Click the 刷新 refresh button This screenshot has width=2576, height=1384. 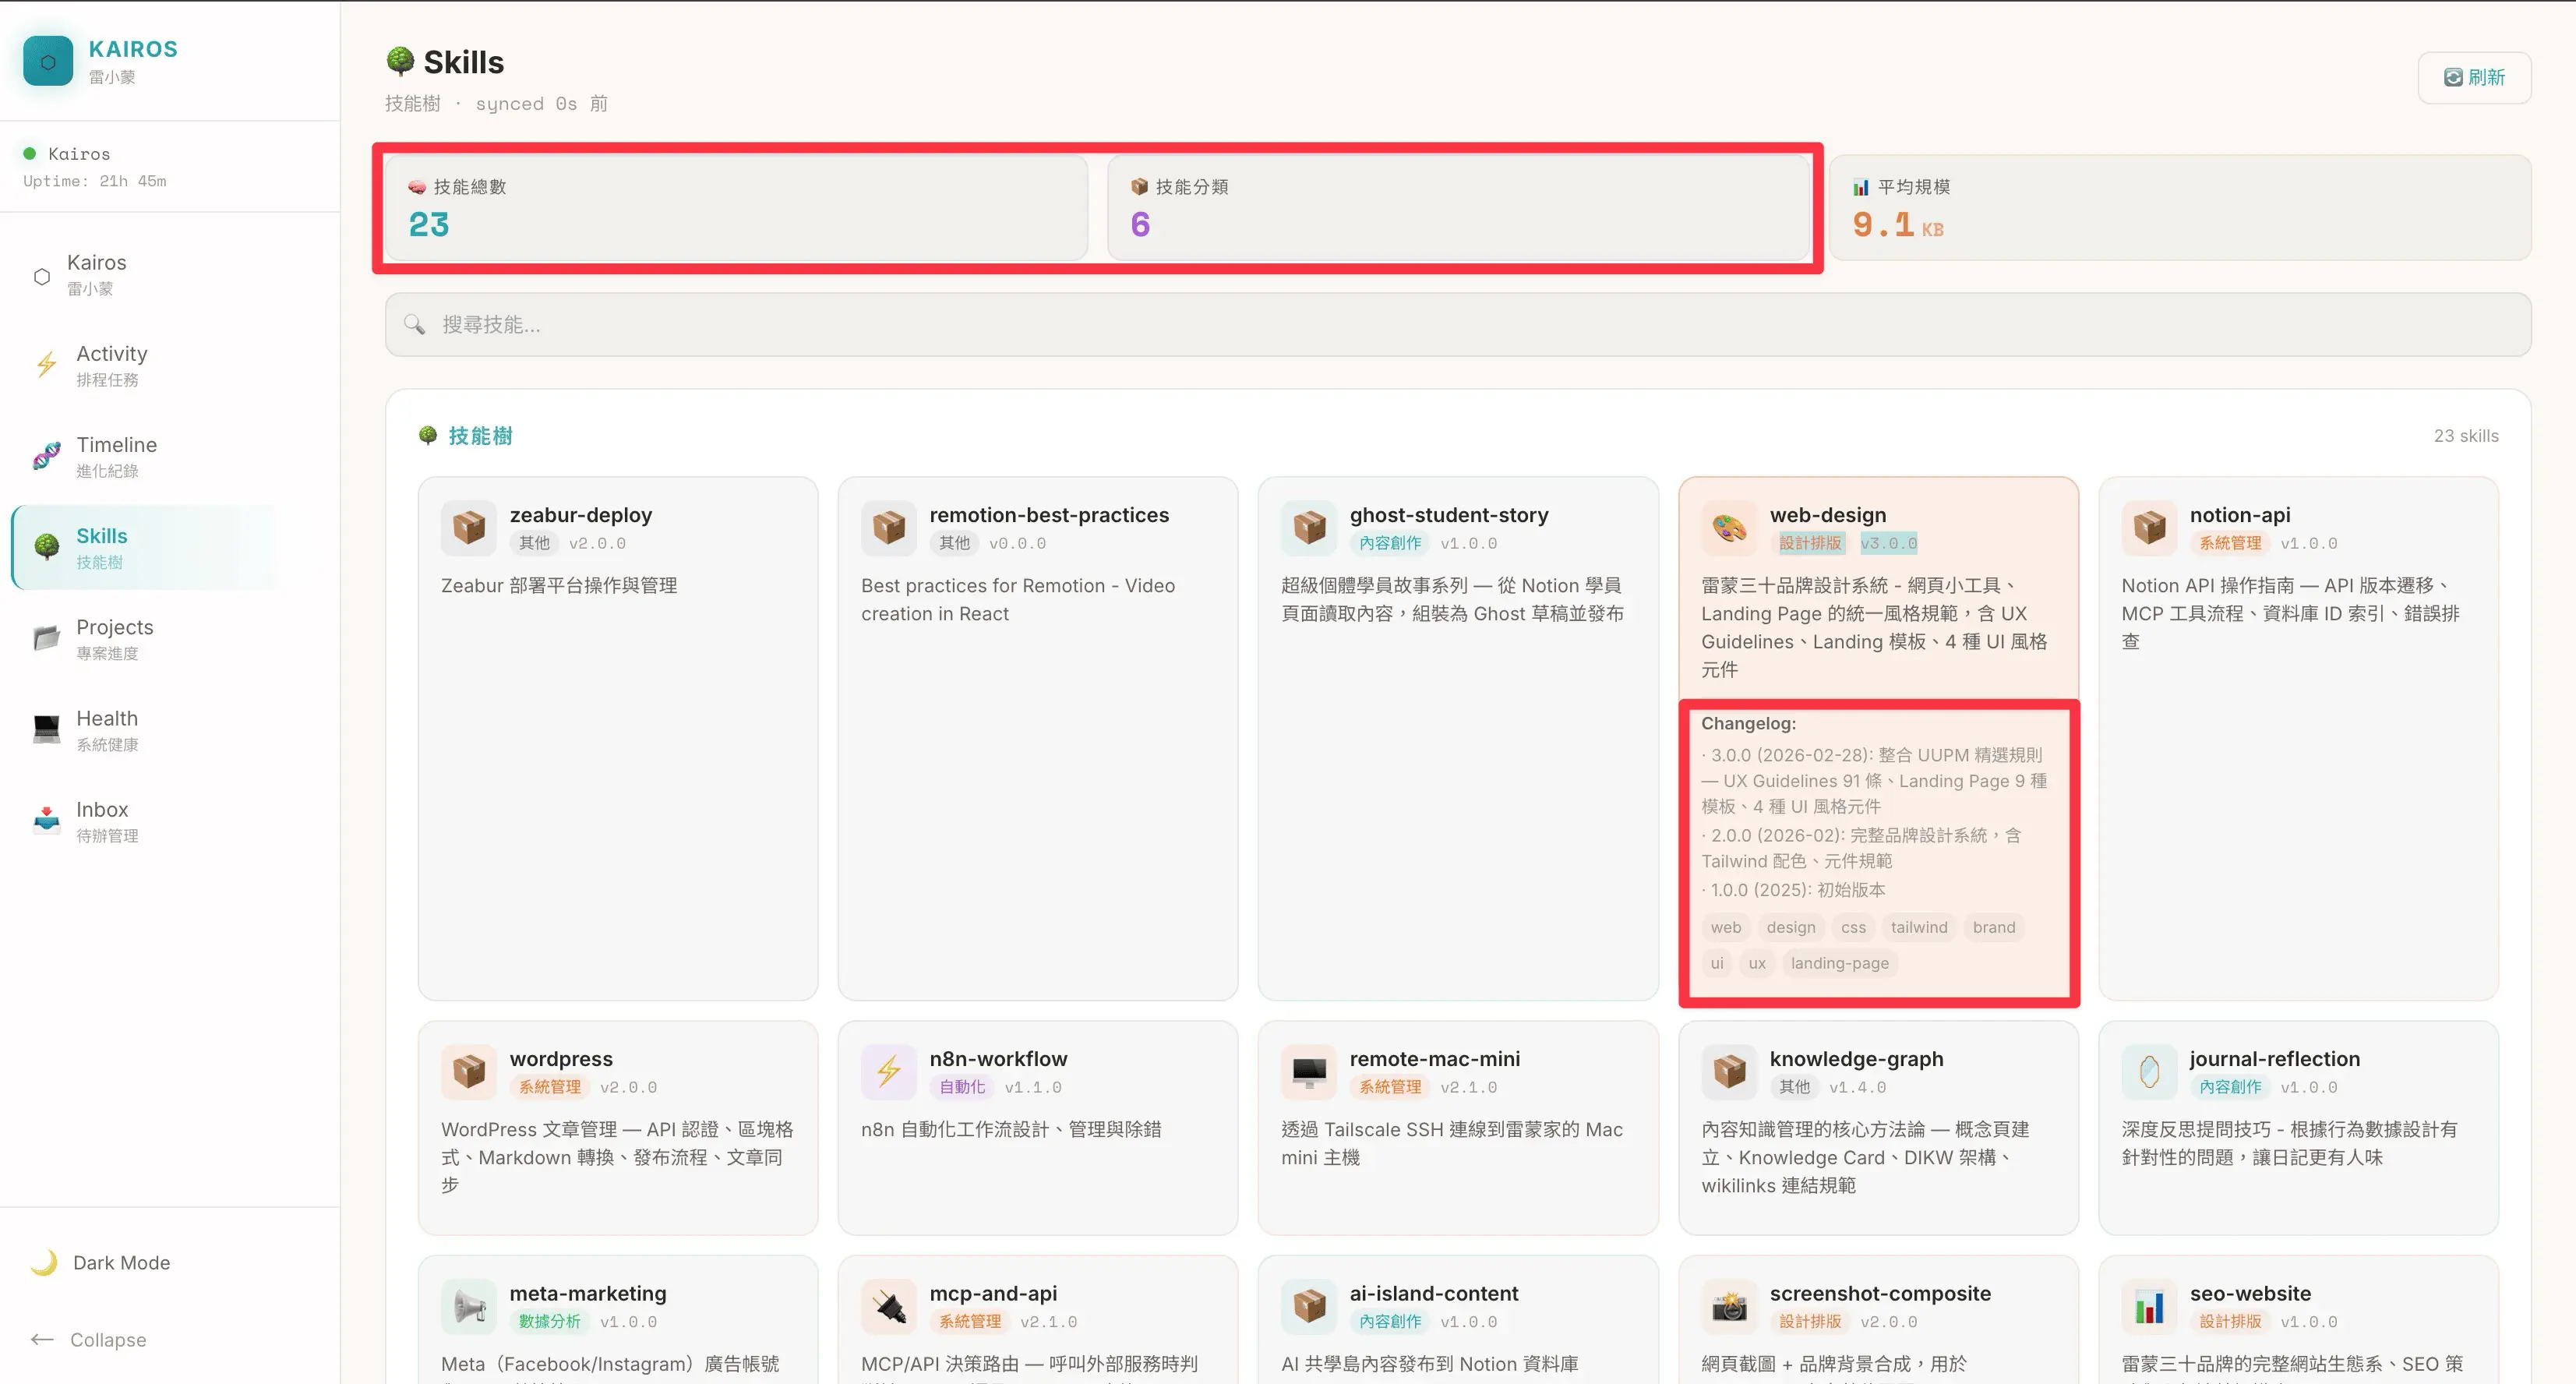(2473, 78)
